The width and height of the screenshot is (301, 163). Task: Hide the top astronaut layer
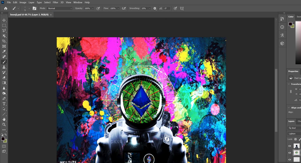(x=290, y=146)
